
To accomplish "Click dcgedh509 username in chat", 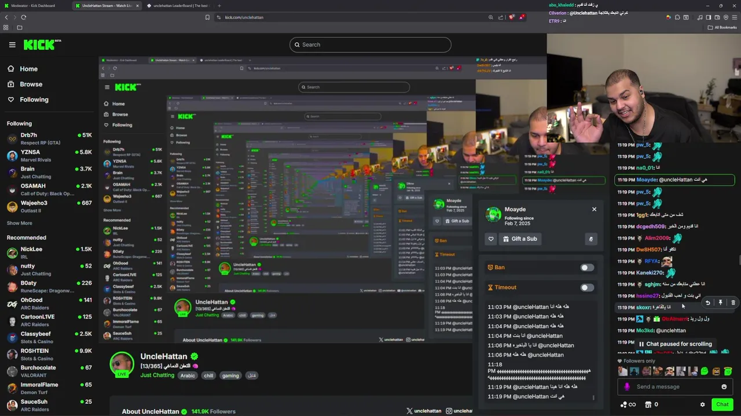I will point(650,226).
